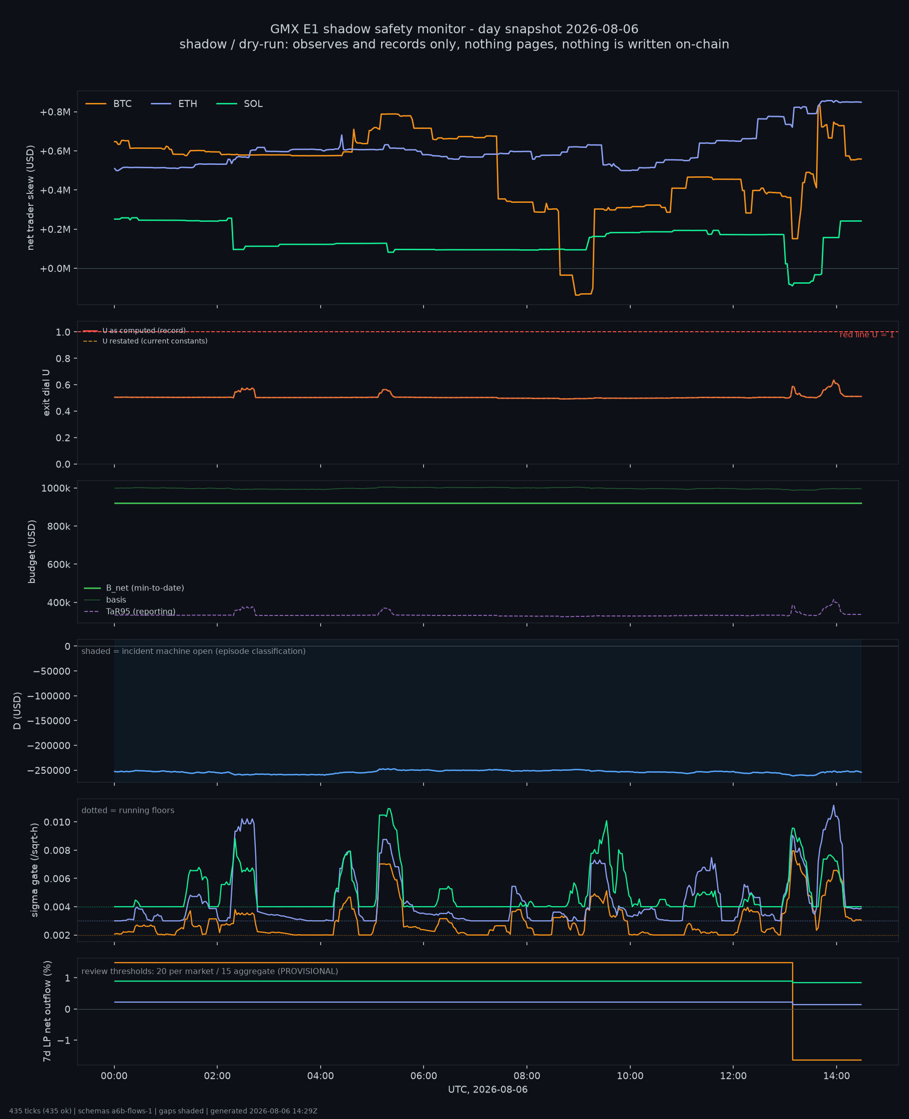Select the 'U as computed (record)' legend label
Screen dimensions: 909x1119
click(144, 330)
